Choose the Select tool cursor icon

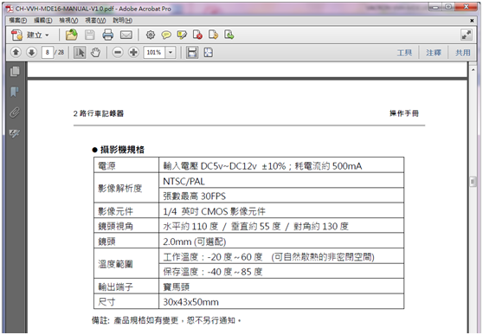pos(80,53)
